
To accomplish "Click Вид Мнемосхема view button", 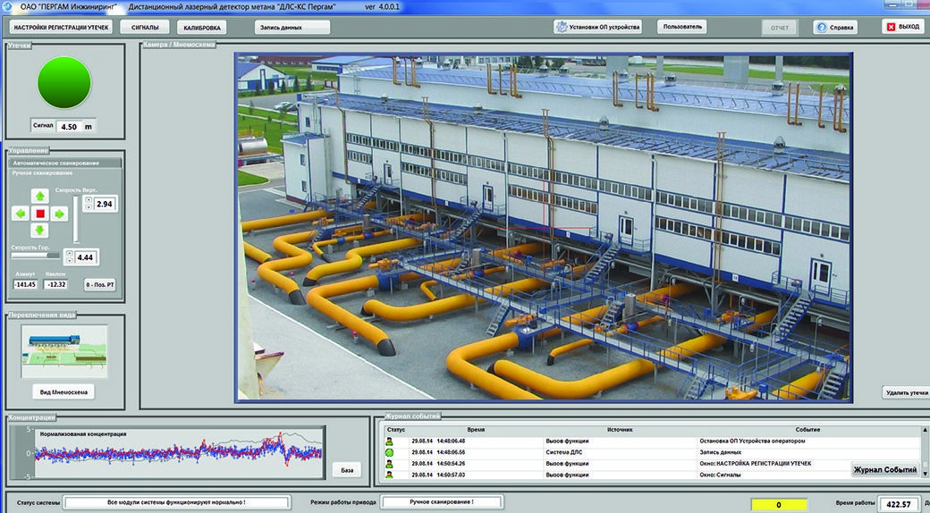I will (63, 392).
